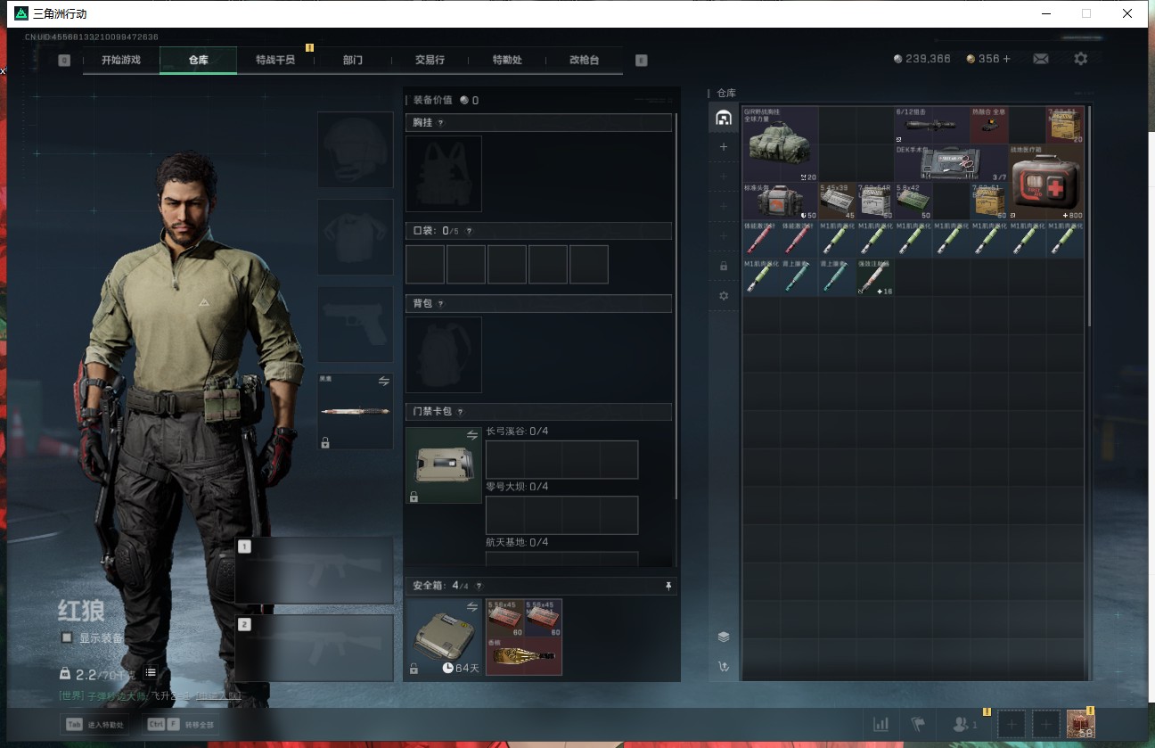
Task: Open help icon next to 门禁卡包
Action: (x=460, y=412)
